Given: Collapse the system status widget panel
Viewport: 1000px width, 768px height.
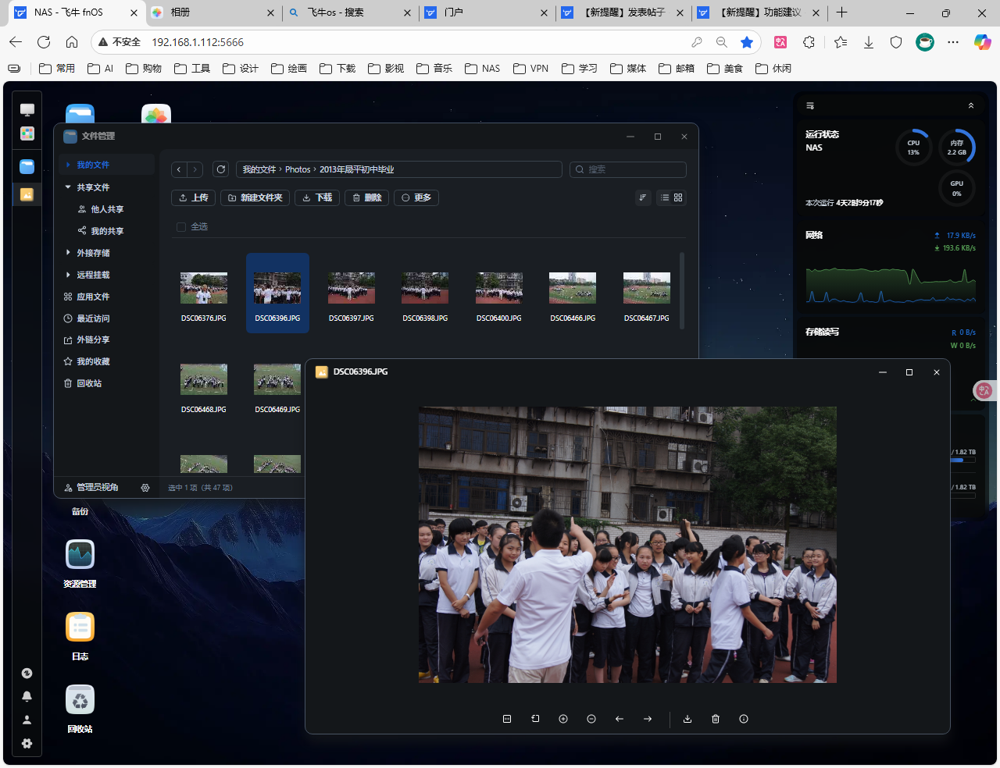Looking at the screenshot, I should click(971, 105).
